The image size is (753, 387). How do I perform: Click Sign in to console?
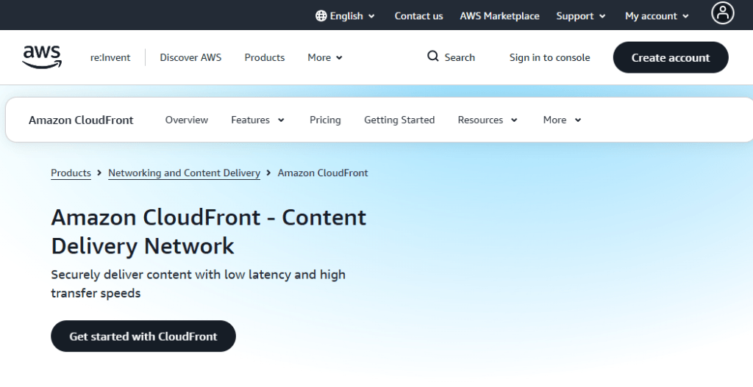tap(550, 57)
